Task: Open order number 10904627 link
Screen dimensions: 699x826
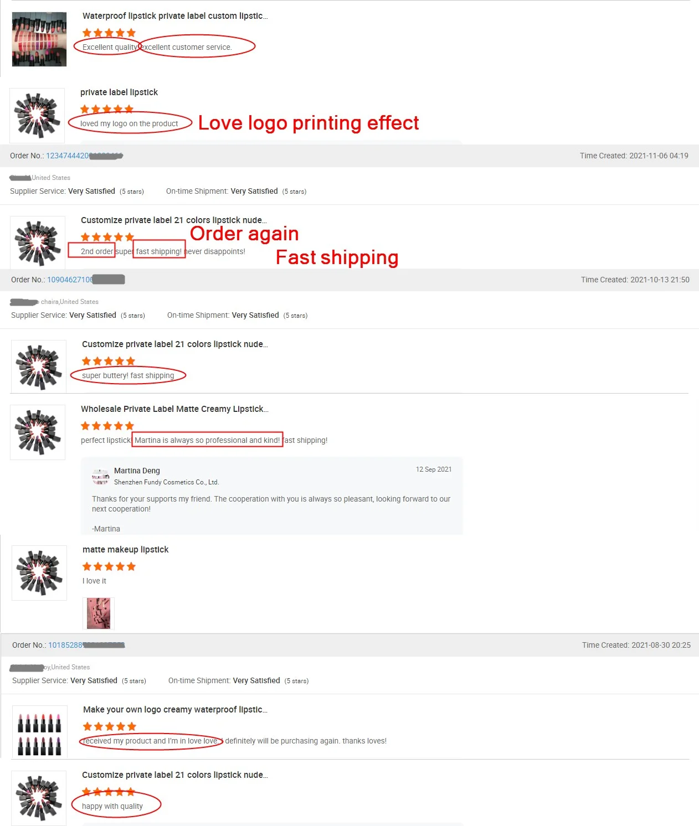Action: 86,280
